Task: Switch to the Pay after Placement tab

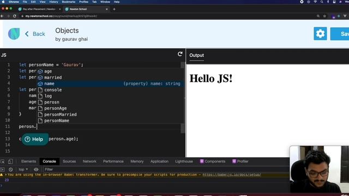Action: [x=39, y=9]
